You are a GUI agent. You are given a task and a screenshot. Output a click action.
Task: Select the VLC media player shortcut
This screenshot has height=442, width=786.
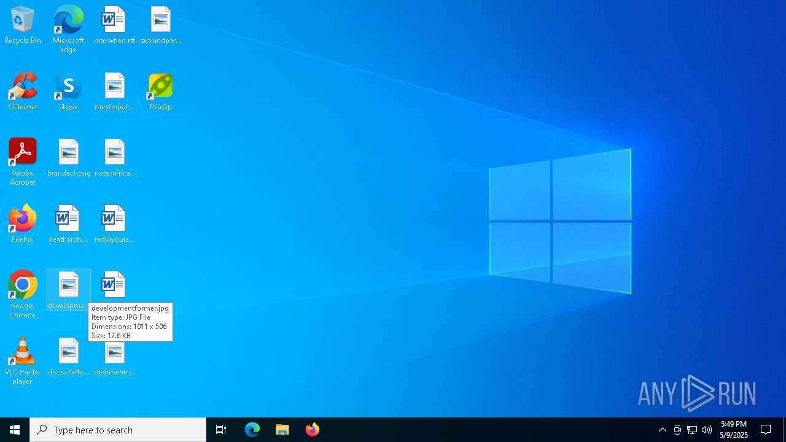click(23, 361)
